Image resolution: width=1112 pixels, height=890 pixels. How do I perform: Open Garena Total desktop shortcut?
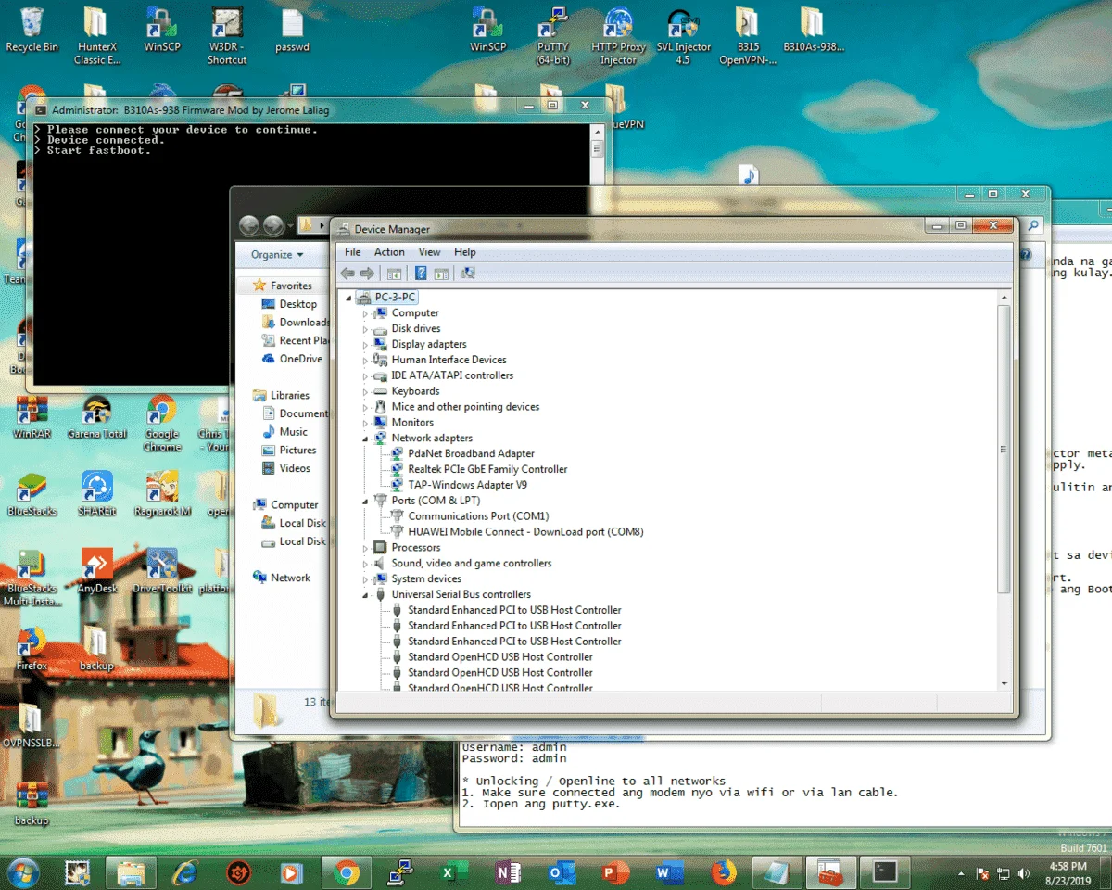click(96, 417)
